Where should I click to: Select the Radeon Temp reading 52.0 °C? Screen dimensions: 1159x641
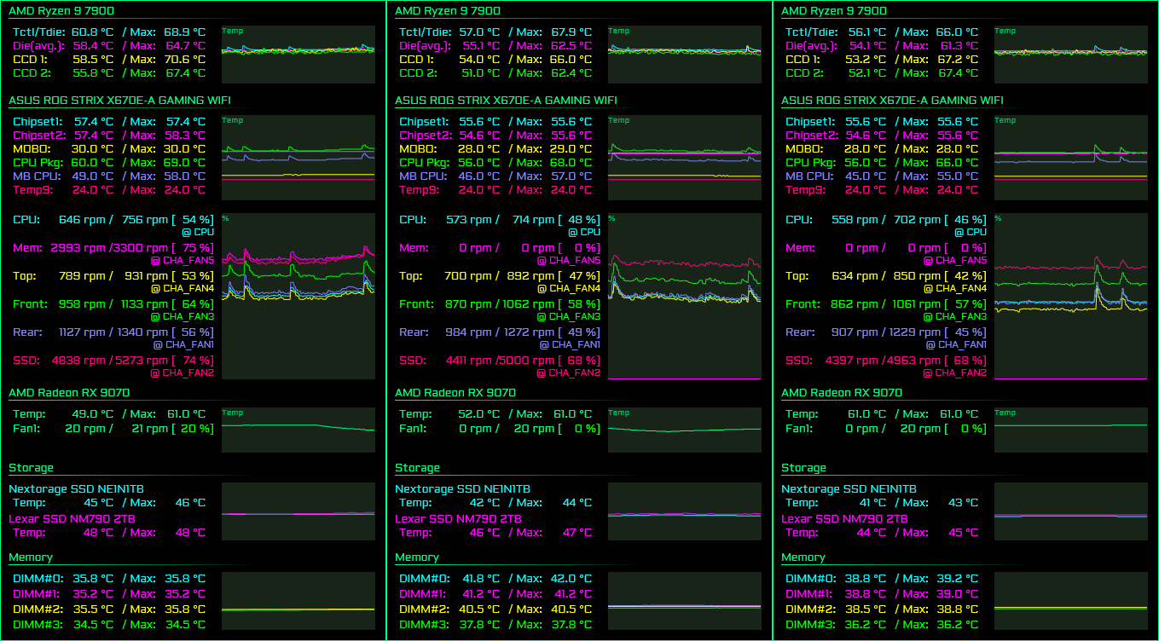pyautogui.click(x=480, y=414)
